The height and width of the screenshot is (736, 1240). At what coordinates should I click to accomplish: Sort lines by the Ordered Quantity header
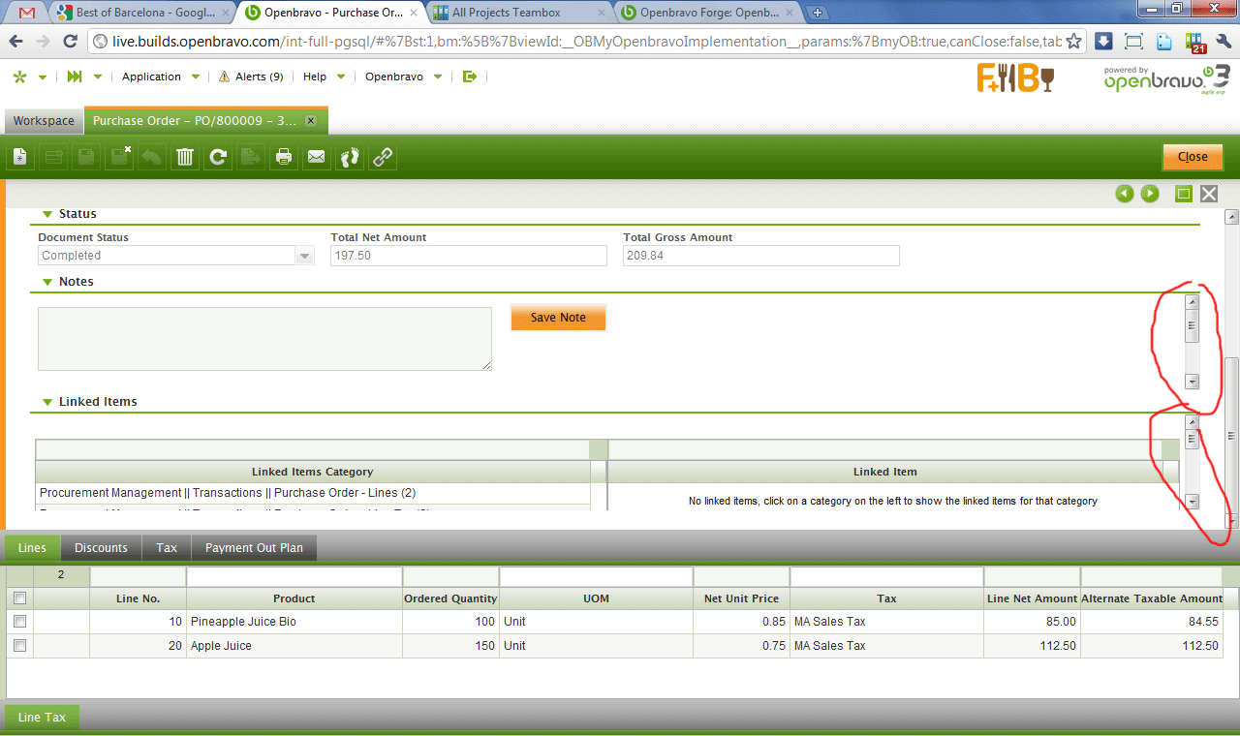pos(450,598)
